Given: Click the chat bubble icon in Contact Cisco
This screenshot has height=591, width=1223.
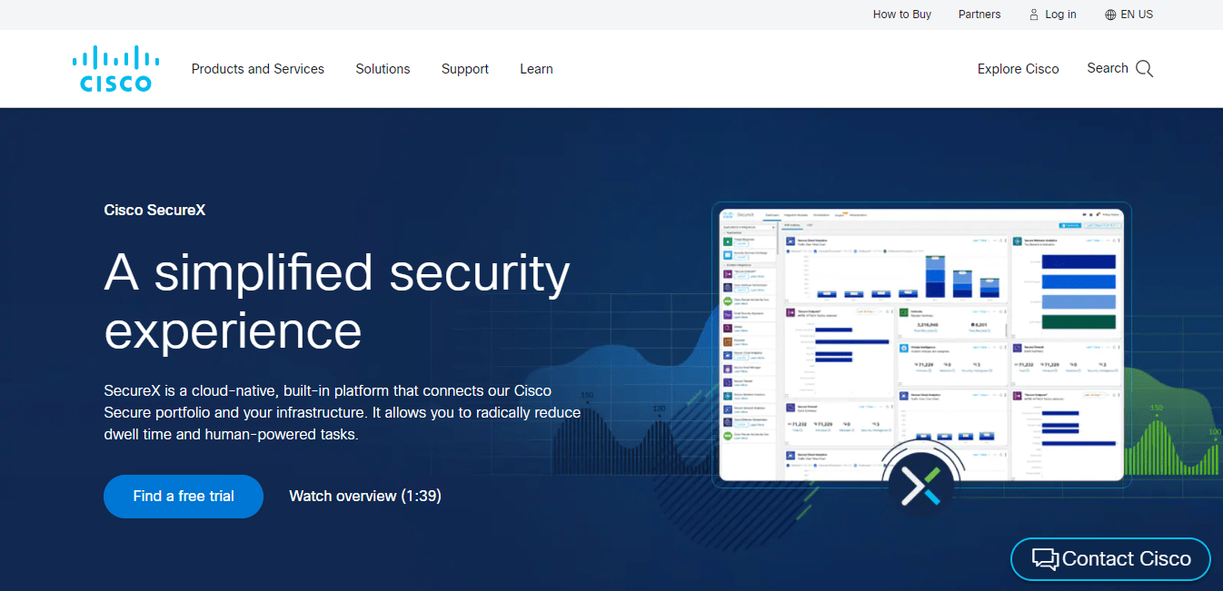Looking at the screenshot, I should coord(1045,559).
